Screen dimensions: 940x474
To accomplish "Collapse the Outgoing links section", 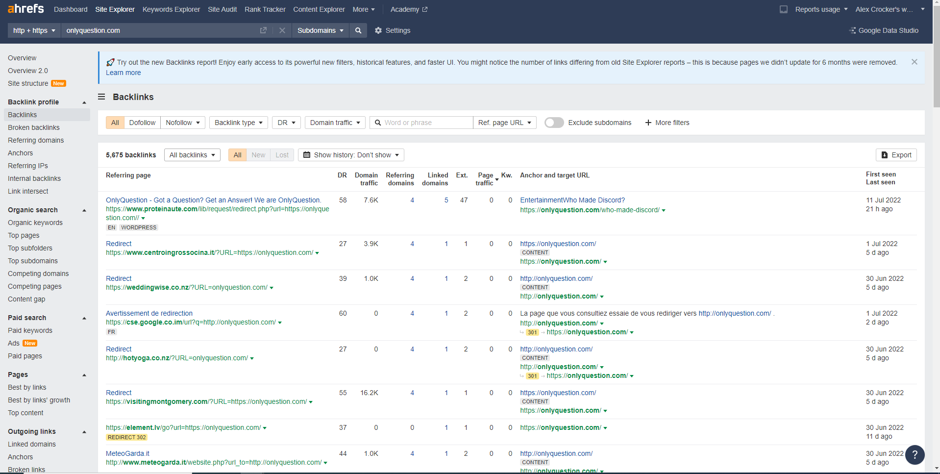I will point(84,432).
